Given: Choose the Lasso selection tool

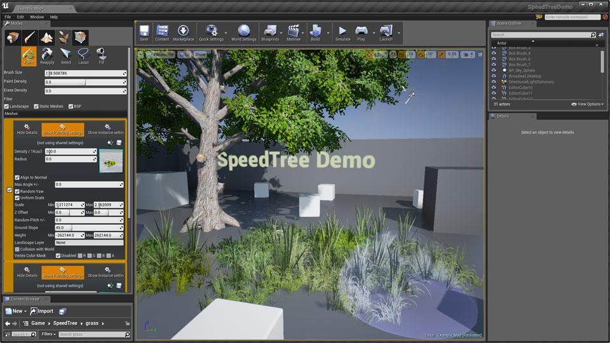Looking at the screenshot, I should pos(83,56).
